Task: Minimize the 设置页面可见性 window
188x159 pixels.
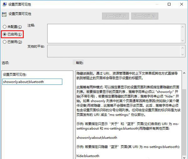Action: (x=154, y=4)
